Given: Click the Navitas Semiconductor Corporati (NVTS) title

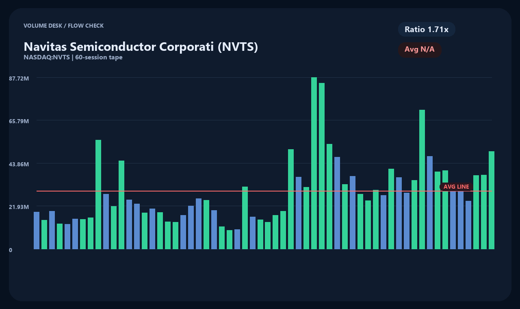Looking at the screenshot, I should [x=141, y=47].
